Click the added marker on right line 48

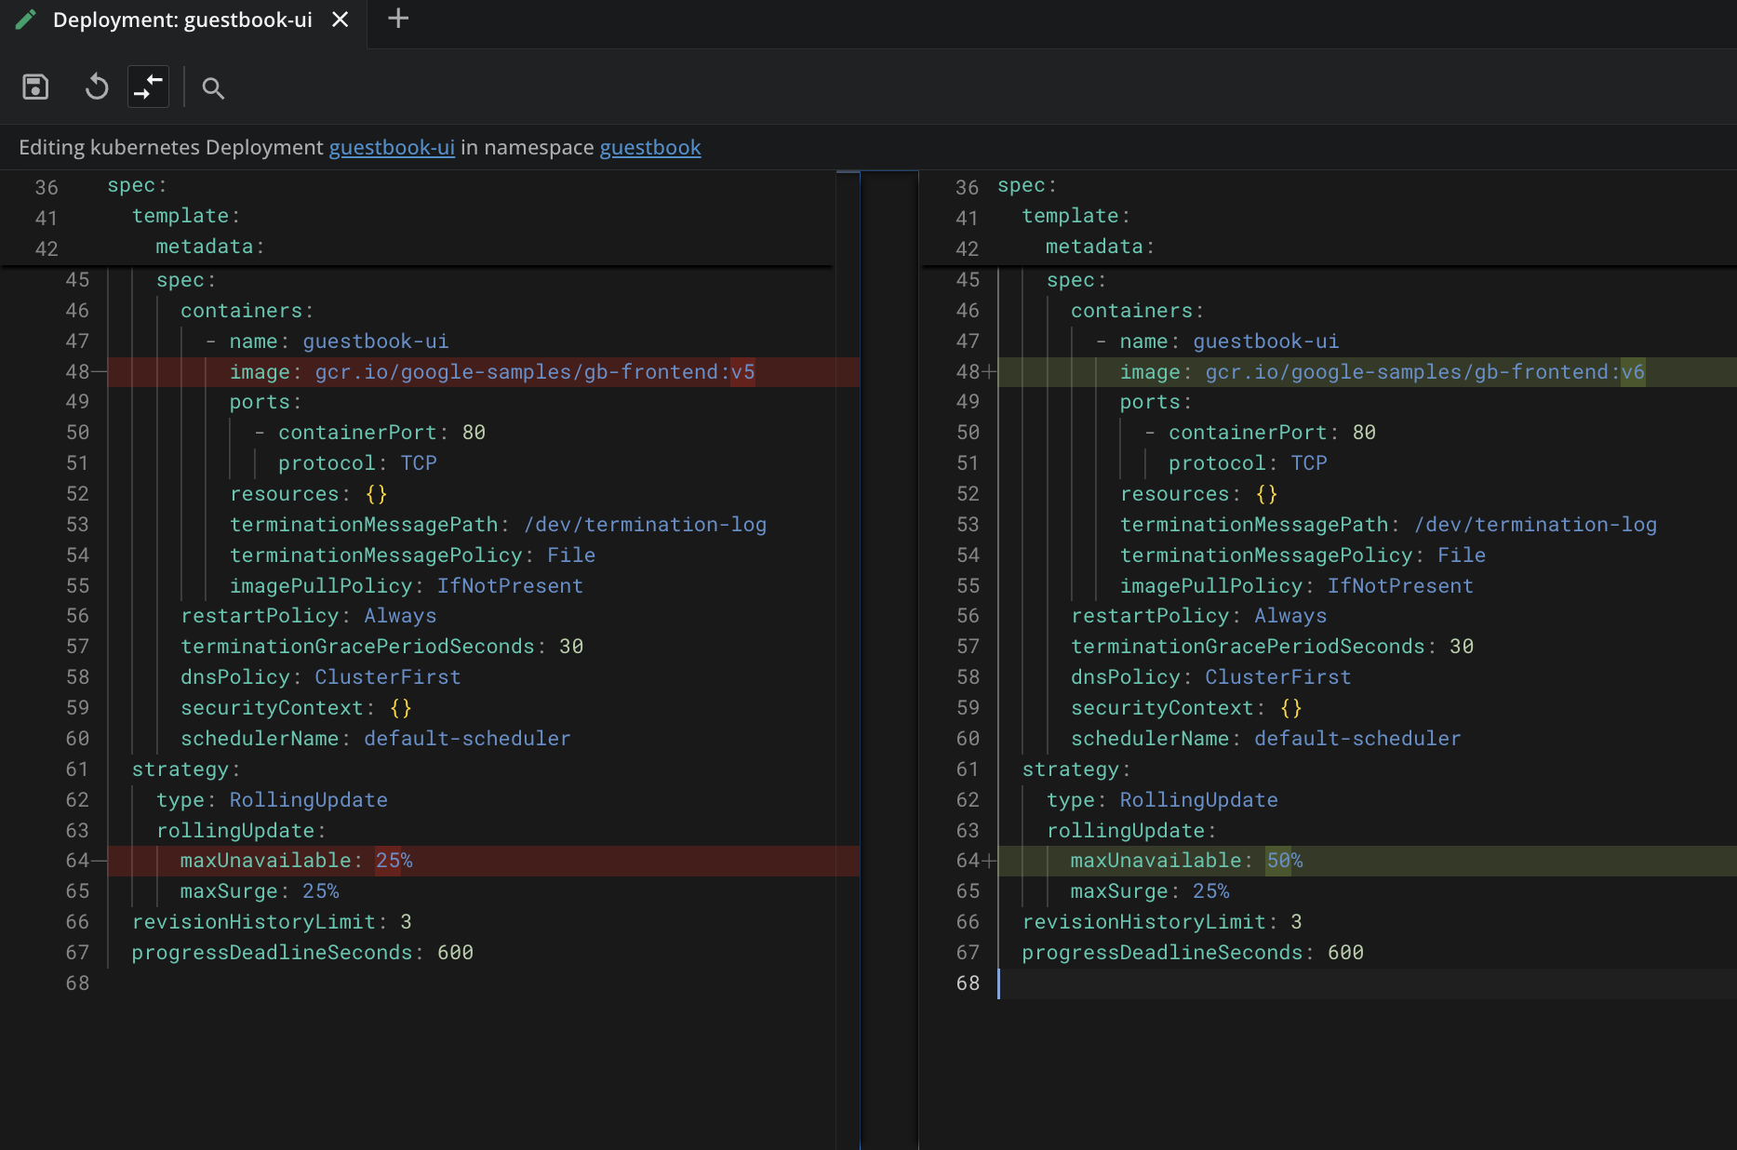click(989, 372)
